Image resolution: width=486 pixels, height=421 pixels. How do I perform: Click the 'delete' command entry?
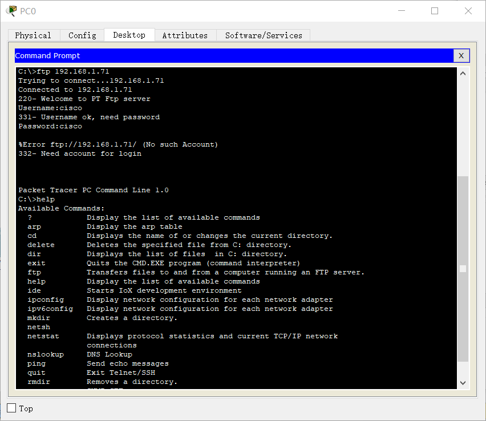pos(41,245)
